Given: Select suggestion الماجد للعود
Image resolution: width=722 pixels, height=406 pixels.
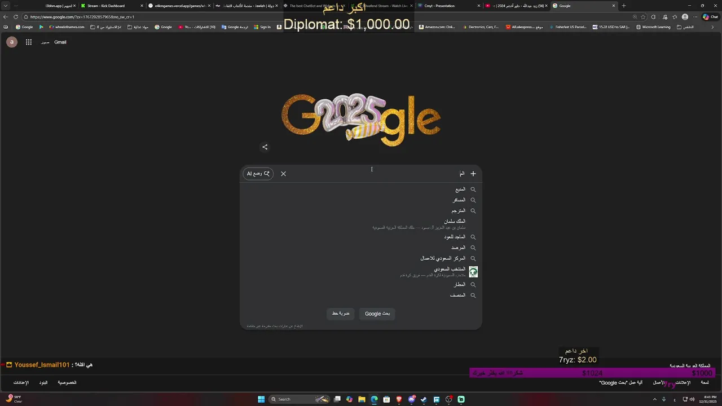Looking at the screenshot, I should point(361,237).
